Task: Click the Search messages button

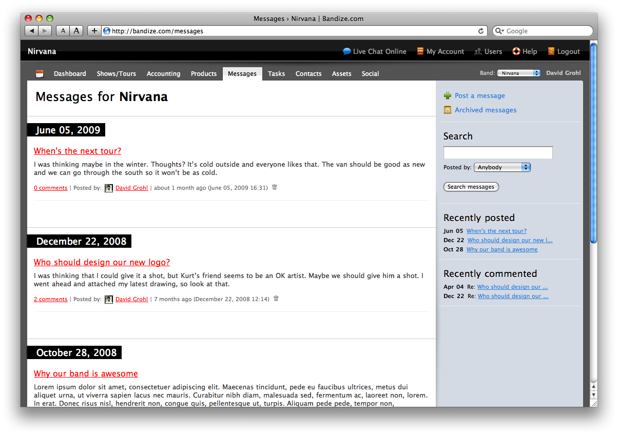Action: 471,187
